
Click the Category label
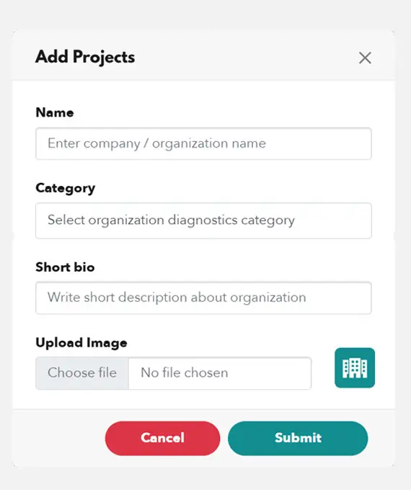(66, 189)
